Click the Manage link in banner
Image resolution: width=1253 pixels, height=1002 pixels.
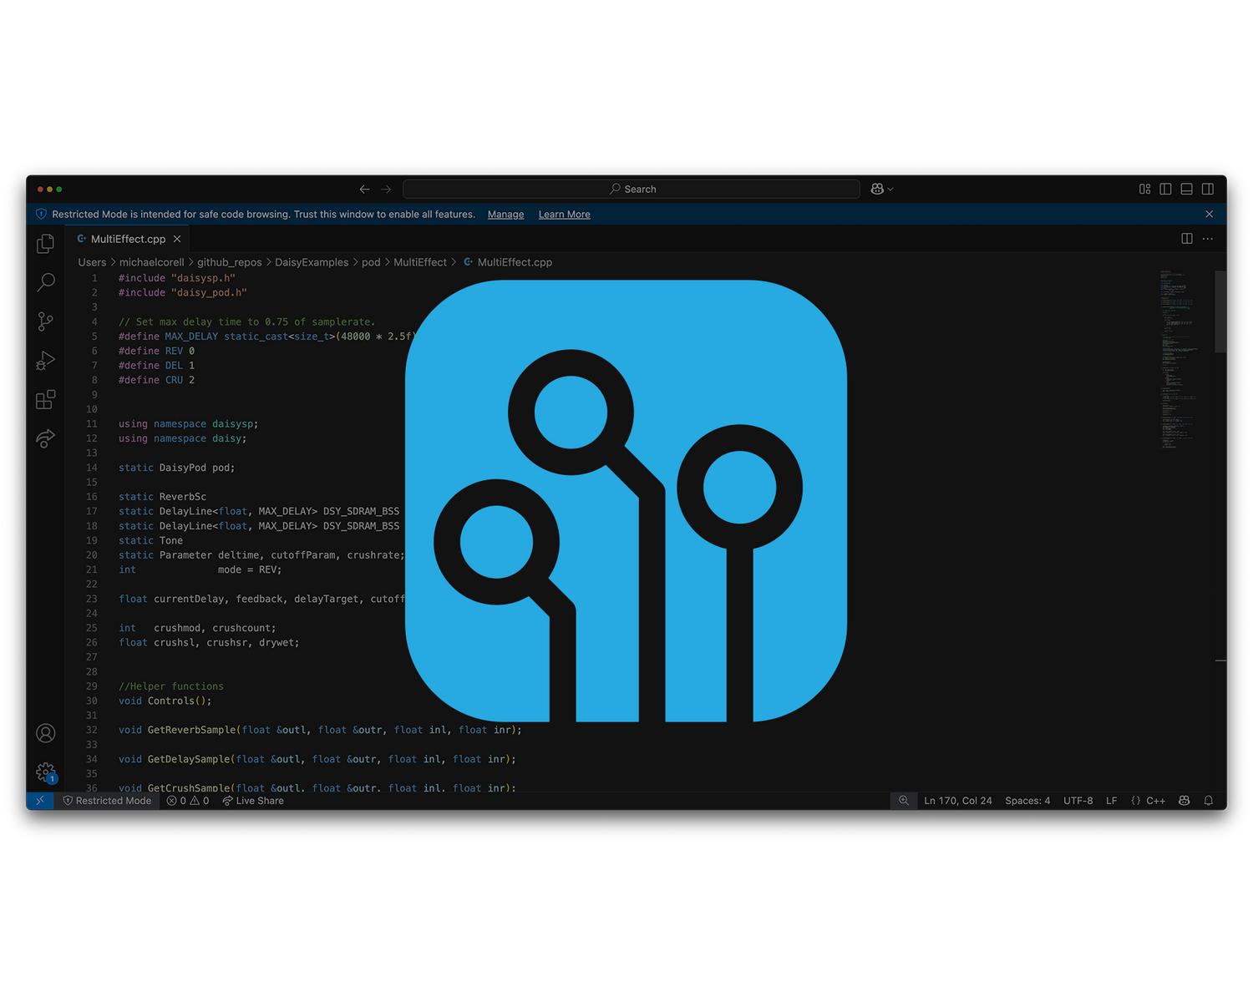pyautogui.click(x=505, y=215)
